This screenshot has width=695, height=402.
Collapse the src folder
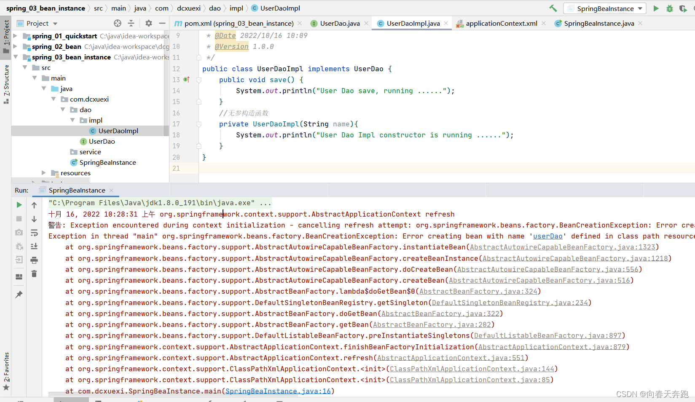click(25, 67)
